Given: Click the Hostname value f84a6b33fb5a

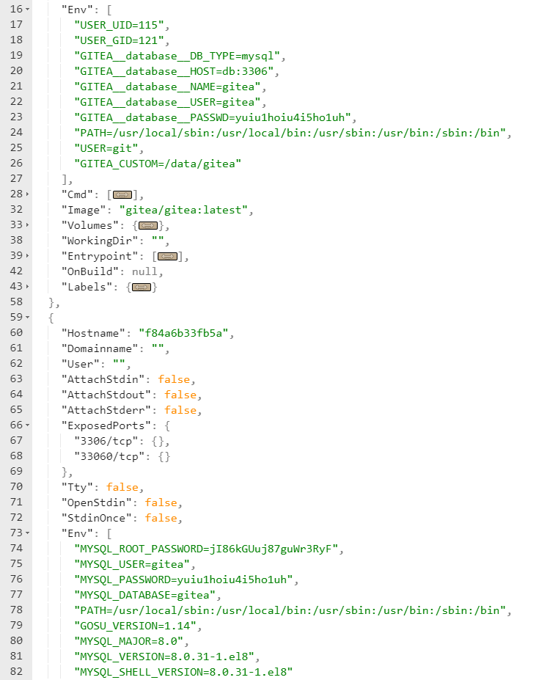Looking at the screenshot, I should pyautogui.click(x=186, y=333).
